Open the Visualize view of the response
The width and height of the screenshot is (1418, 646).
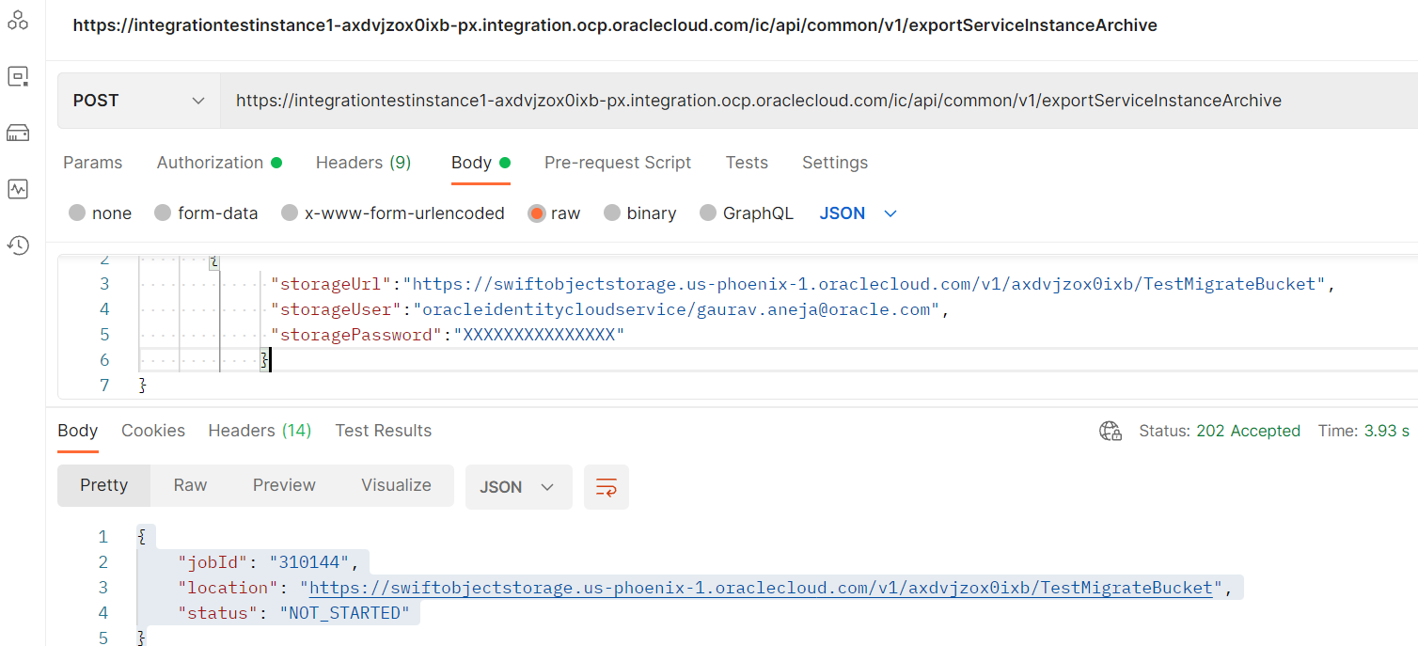[396, 485]
